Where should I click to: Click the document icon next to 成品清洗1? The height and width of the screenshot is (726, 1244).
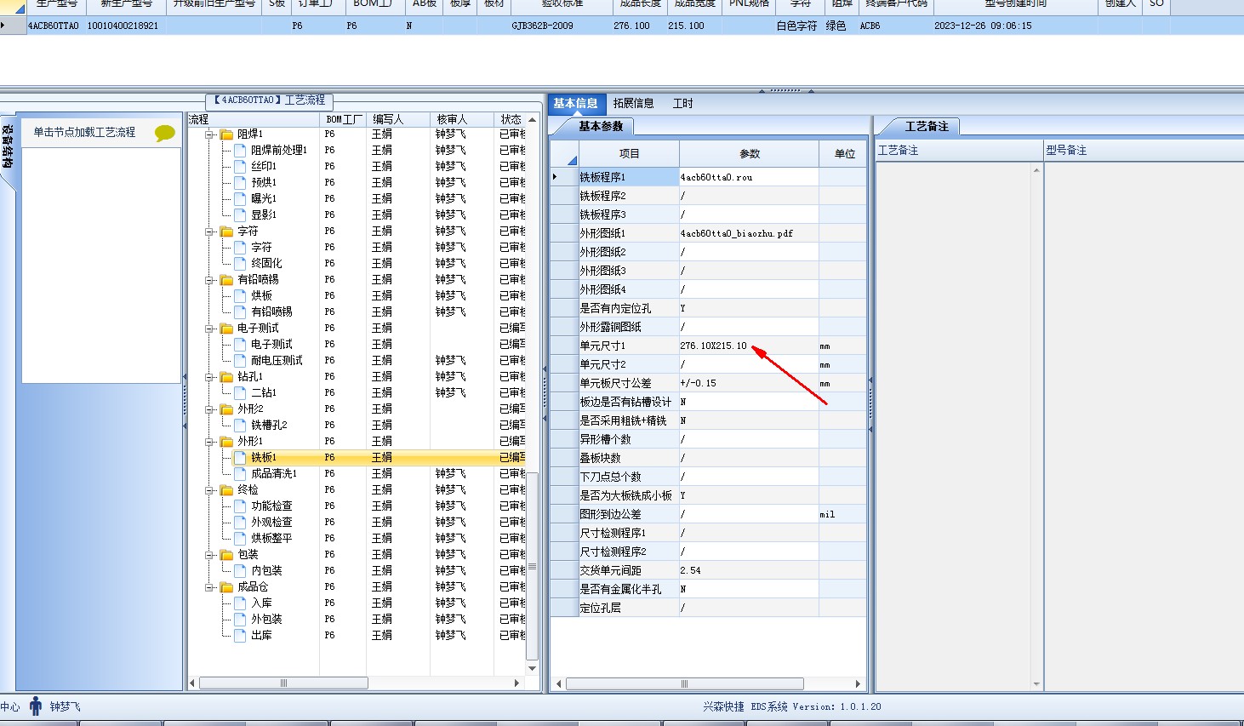[x=240, y=474]
